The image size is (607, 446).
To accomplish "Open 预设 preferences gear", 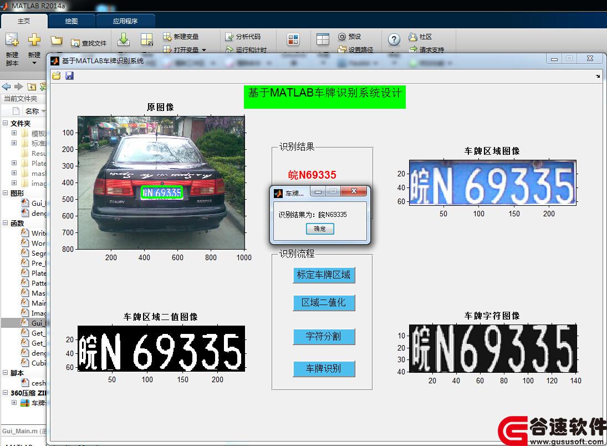I will click(x=350, y=37).
